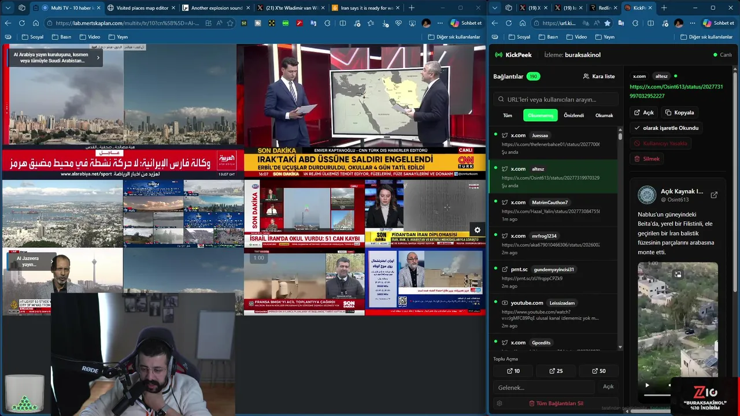Open the Yayın bookmarks folder in left browser

(118, 37)
